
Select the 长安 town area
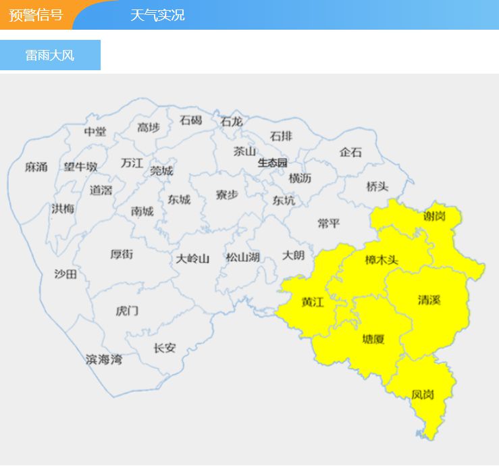pos(165,348)
